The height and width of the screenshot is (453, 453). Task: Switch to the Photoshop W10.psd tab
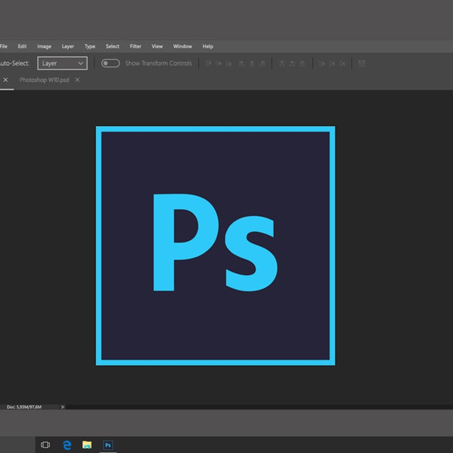pos(44,80)
